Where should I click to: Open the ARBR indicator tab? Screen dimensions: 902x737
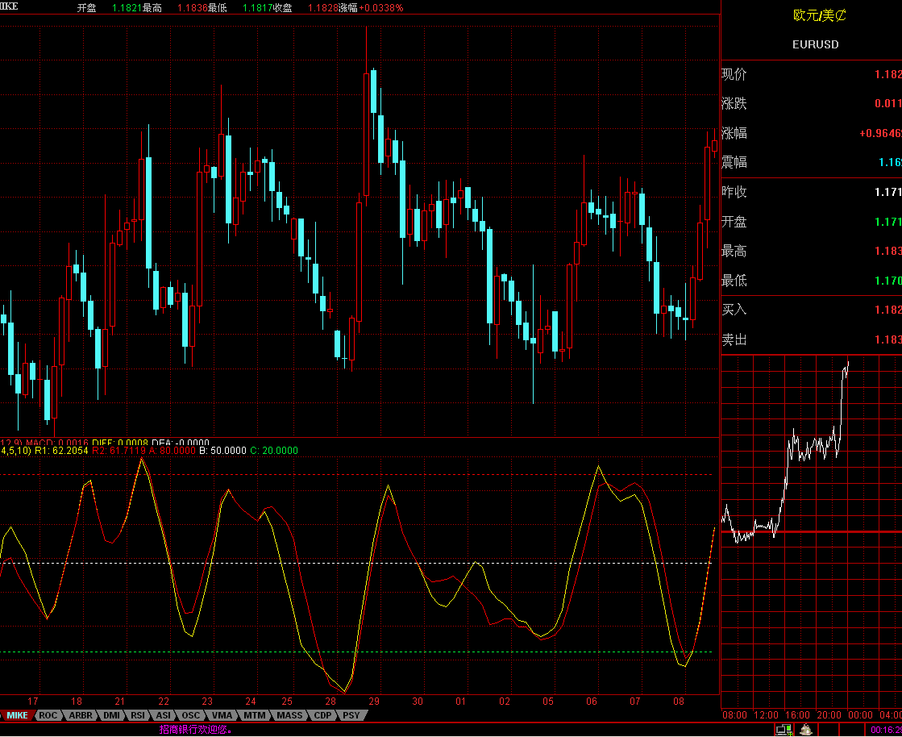[x=81, y=715]
